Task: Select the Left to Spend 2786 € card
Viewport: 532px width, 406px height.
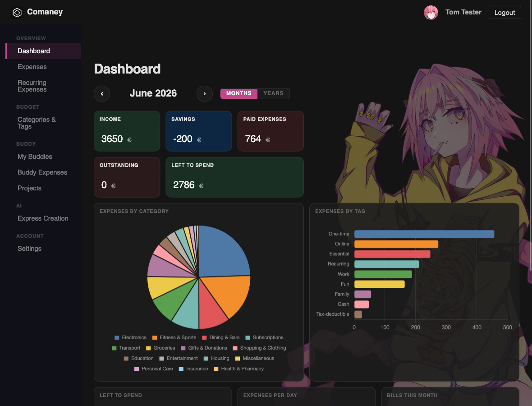Action: (x=234, y=177)
